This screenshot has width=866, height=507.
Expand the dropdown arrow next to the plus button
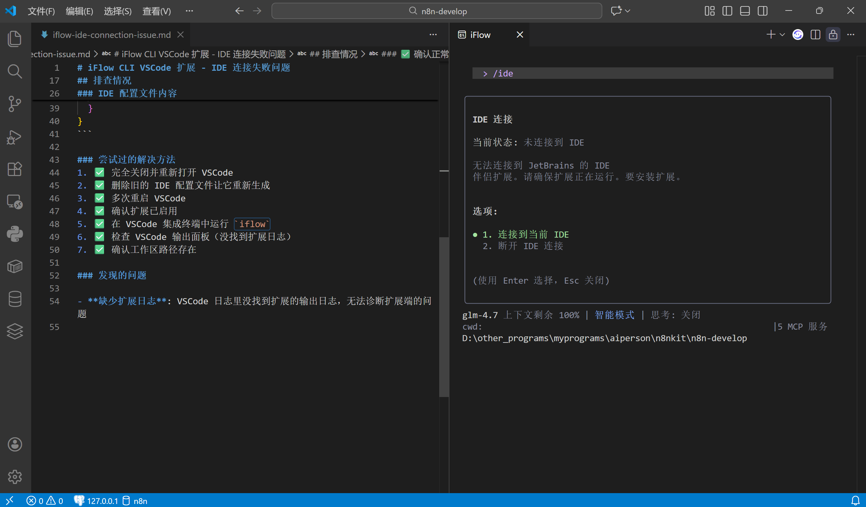[x=783, y=35]
